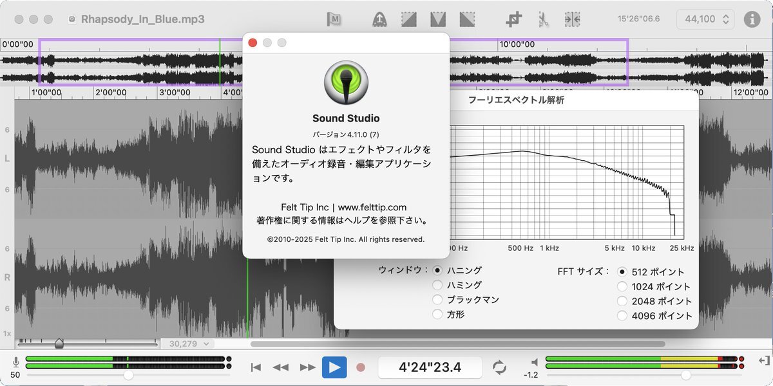Click the 10'00"00 mark on the overview ruler

click(x=517, y=44)
